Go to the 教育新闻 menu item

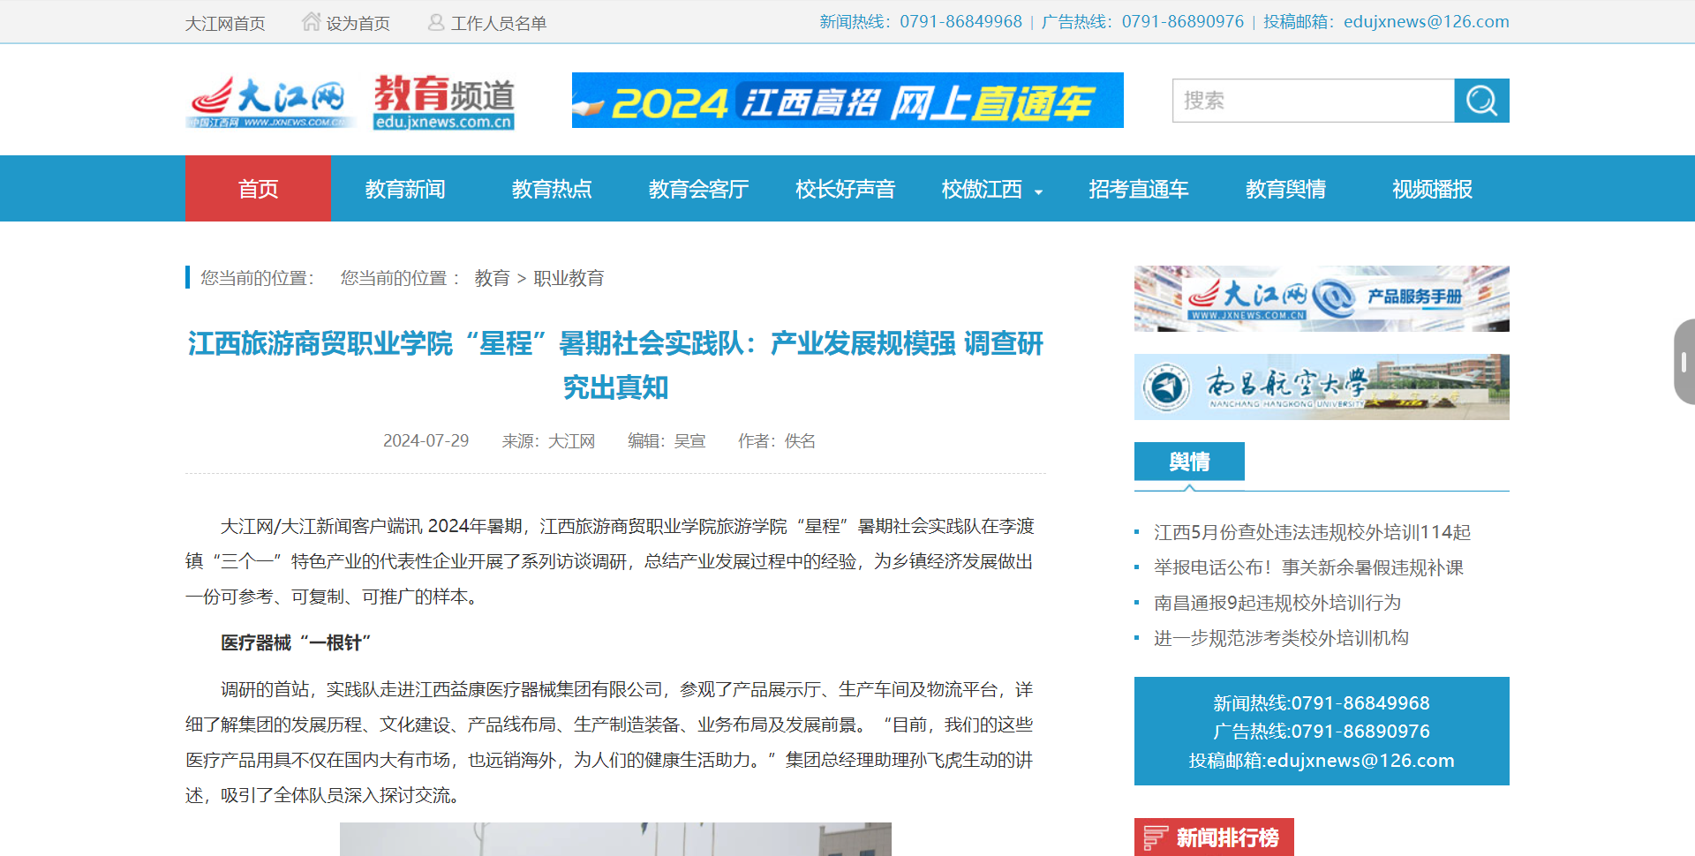point(405,189)
